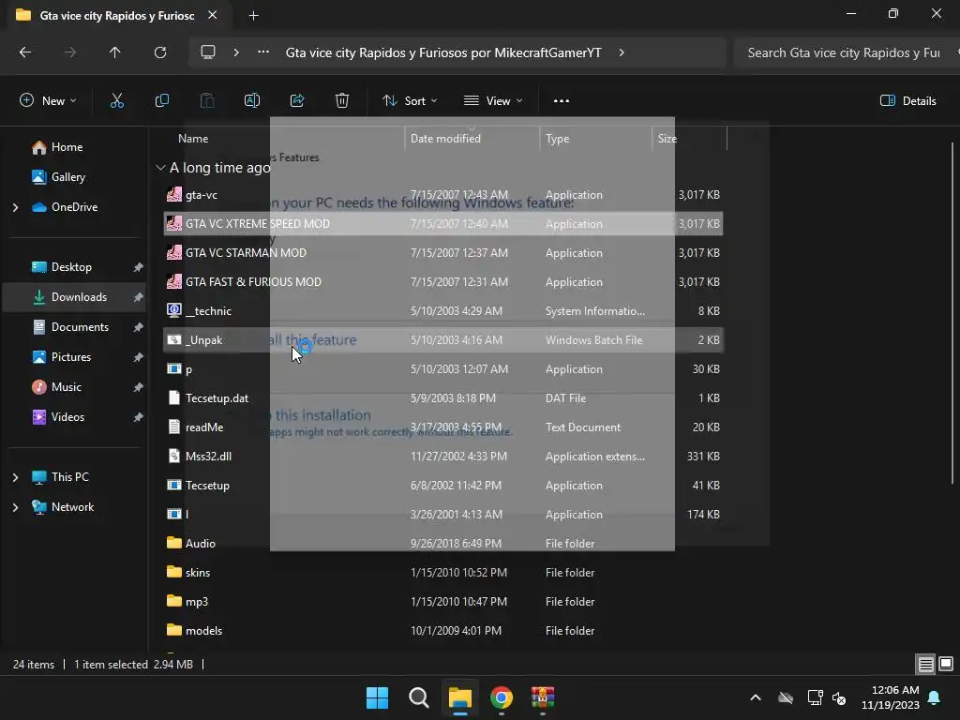Sort by Date modified column header
This screenshot has height=720, width=960.
[x=445, y=139]
